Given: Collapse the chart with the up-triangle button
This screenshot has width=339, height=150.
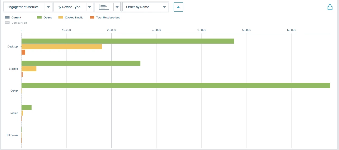Looking at the screenshot, I should (178, 7).
